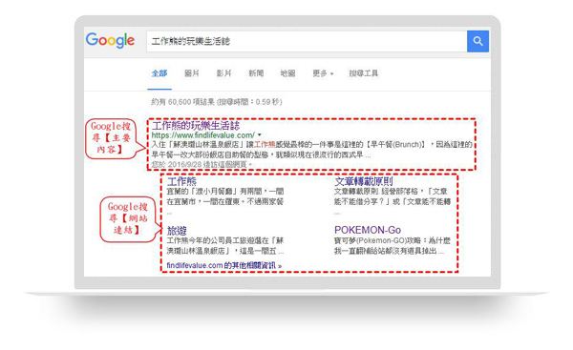Click the visited note 您於 2016/9/28 造訪這個網頁
This screenshot has width=573, height=350.
pyautogui.click(x=202, y=165)
